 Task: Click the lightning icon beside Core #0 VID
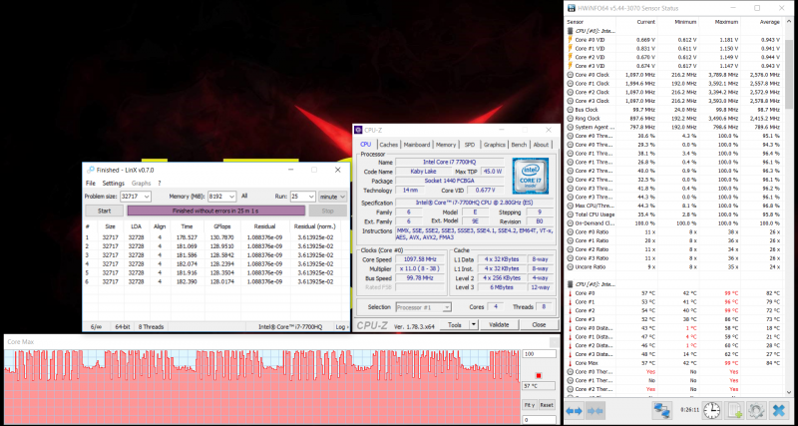pyautogui.click(x=570, y=40)
